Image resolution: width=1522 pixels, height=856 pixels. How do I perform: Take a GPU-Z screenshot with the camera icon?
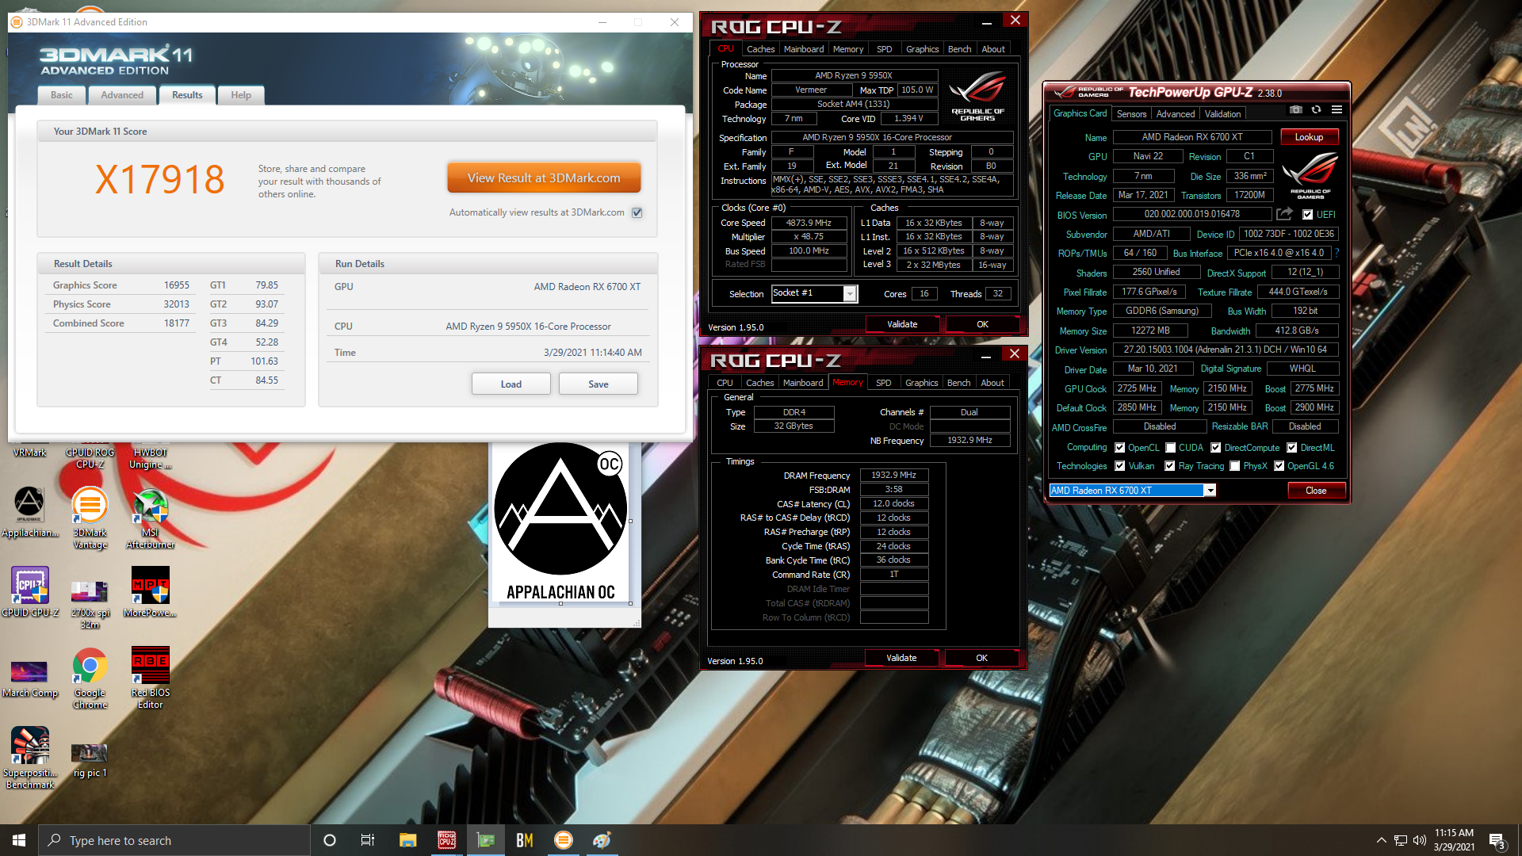click(1295, 110)
